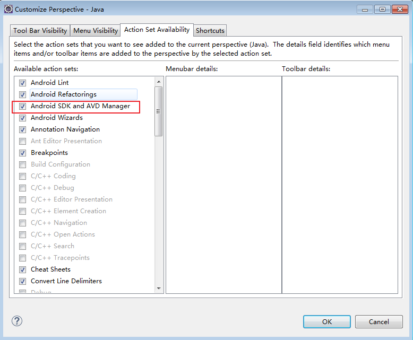Check the C/C++ Coding checkbox
Image resolution: width=413 pixels, height=340 pixels.
pyautogui.click(x=23, y=176)
